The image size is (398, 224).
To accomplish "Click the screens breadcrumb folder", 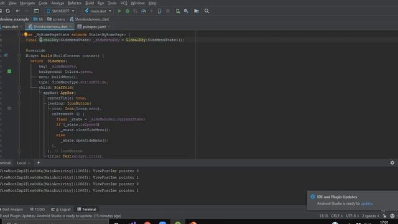I will click(56, 19).
